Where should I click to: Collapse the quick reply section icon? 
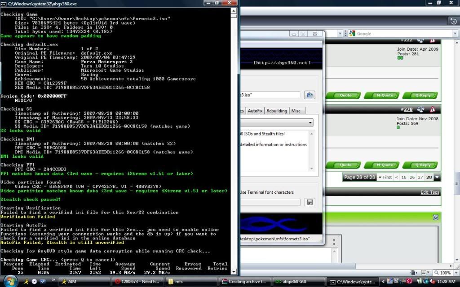436,217
